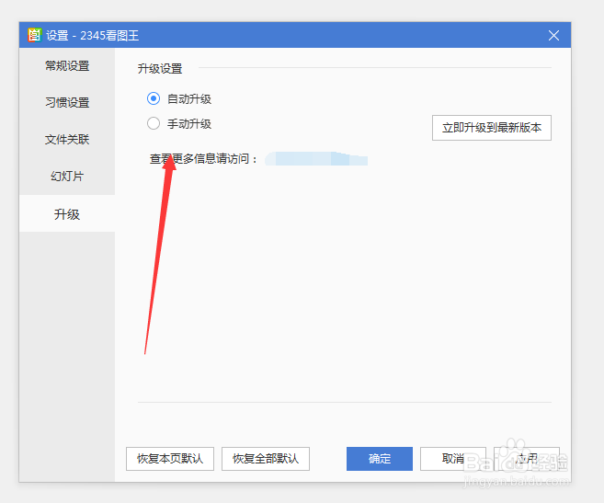
Task: Select the 幻灯片 tab
Action: pyautogui.click(x=67, y=177)
